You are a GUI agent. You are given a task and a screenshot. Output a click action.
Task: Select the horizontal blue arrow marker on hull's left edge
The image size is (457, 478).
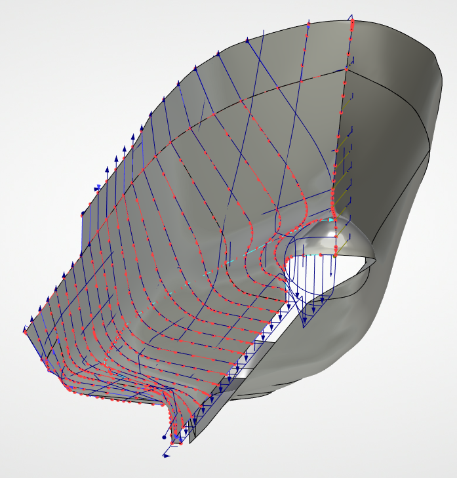98,188
